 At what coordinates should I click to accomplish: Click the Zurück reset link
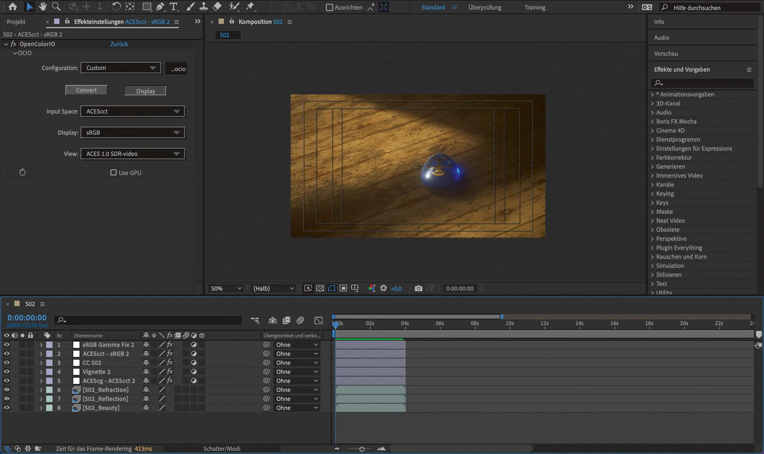119,44
